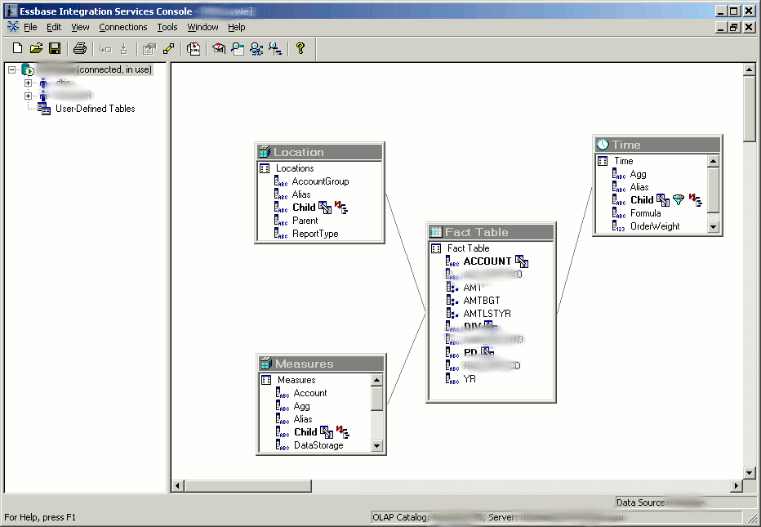Click the join tool icon in toolbar
This screenshot has width=761, height=527.
pyautogui.click(x=168, y=48)
